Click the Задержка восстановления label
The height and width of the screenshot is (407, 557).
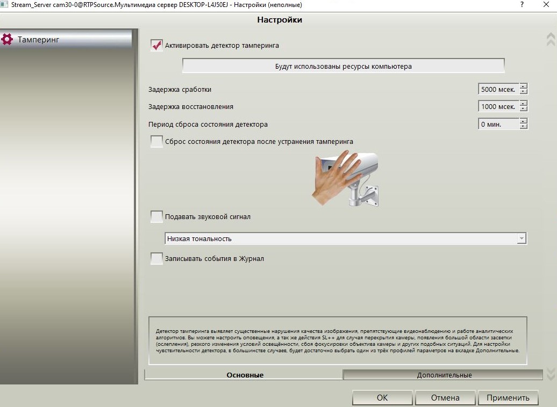pyautogui.click(x=191, y=106)
